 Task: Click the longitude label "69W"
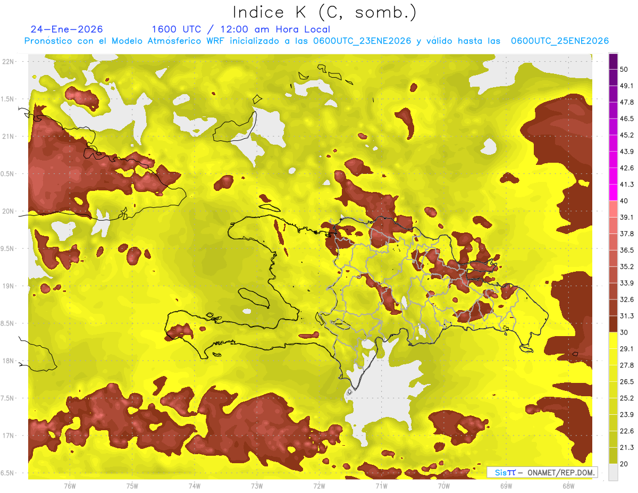point(506,486)
